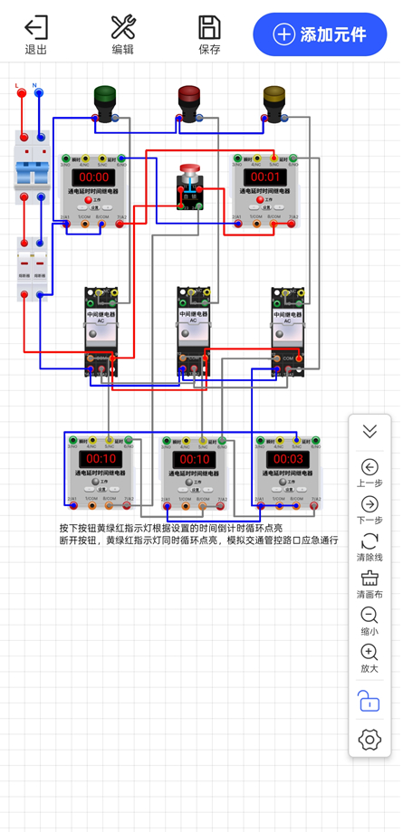Click the lit 工作 LED on 00:00 relay
This screenshot has width=403, height=832.
pyautogui.click(x=88, y=199)
